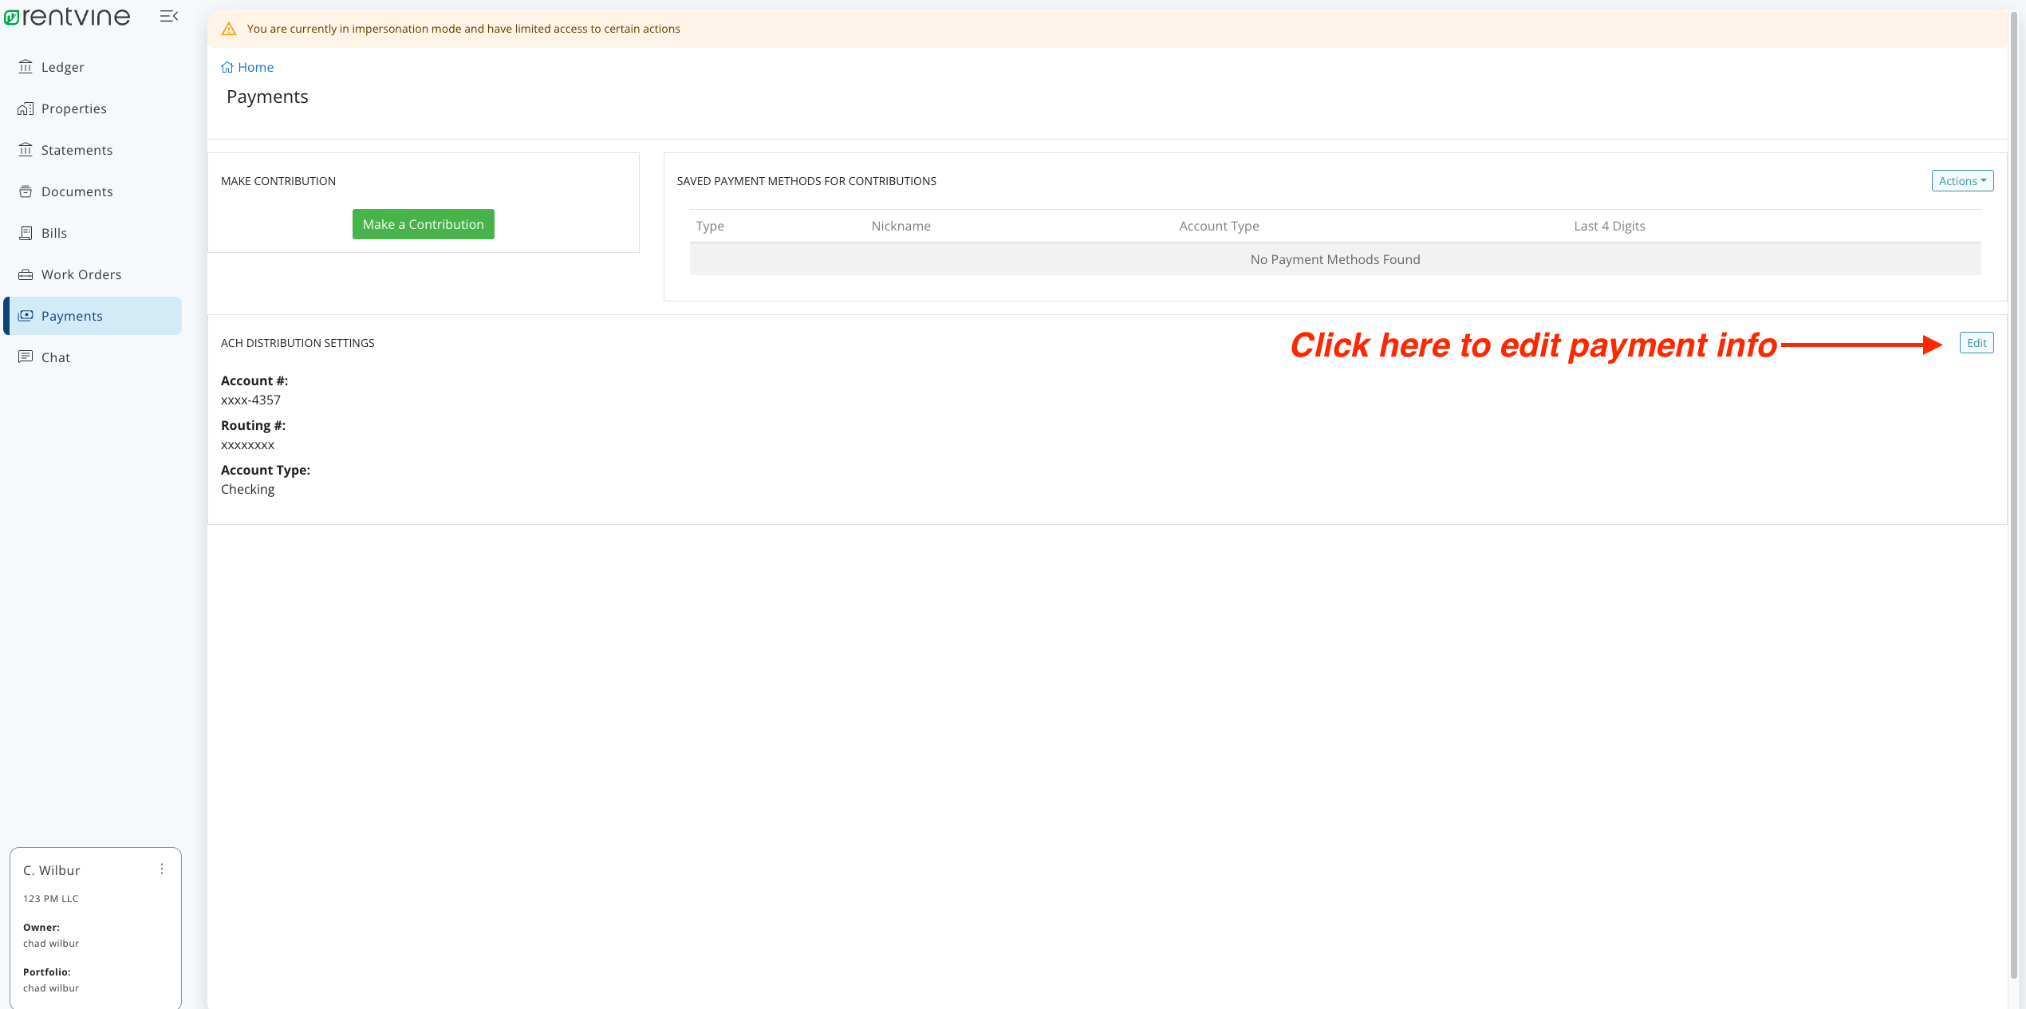The image size is (2026, 1009).
Task: Click the MAKE CONTRIBUTION heading
Action: point(278,181)
